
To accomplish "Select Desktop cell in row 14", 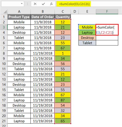I will 19,85.
